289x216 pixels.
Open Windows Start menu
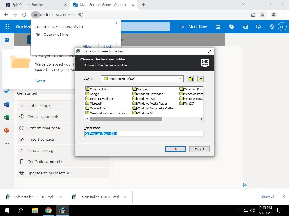click(x=7, y=210)
